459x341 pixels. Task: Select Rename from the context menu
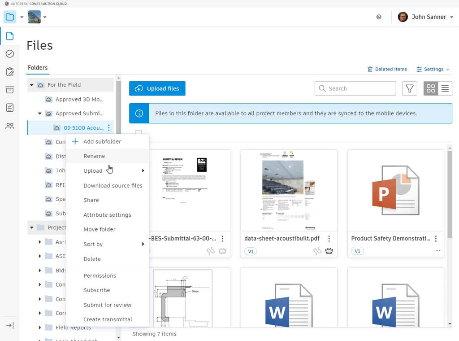point(94,156)
